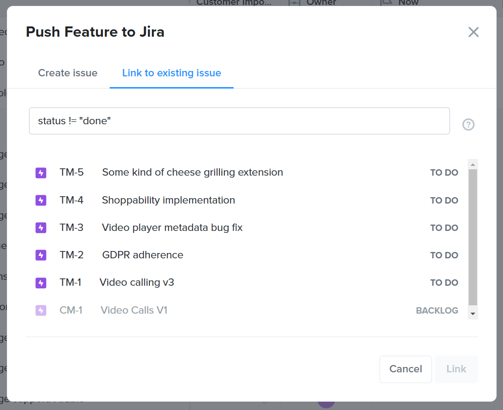The image size is (503, 410).
Task: Click the lightning icon for TM-4
Action: click(x=41, y=200)
